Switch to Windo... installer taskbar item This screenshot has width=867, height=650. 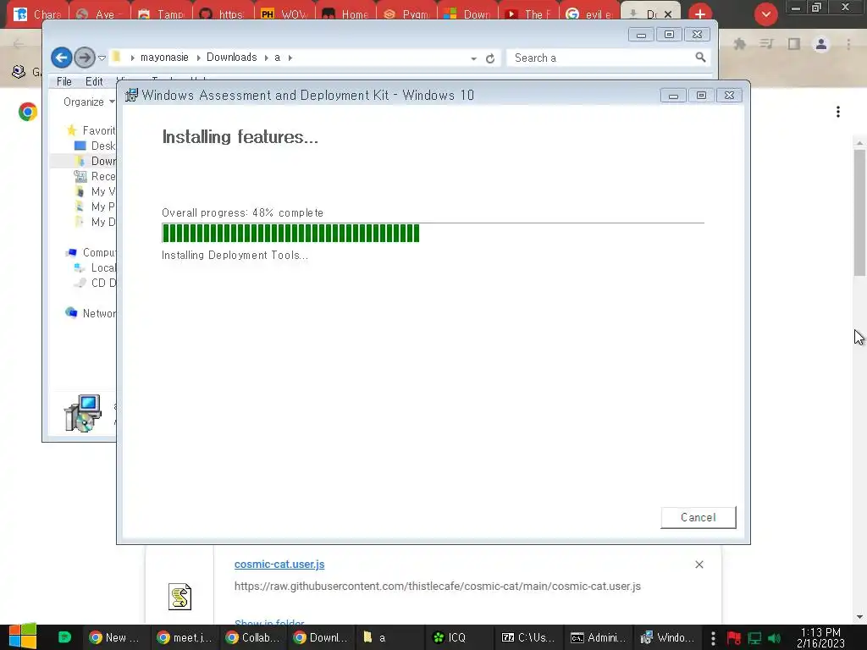[x=667, y=637]
